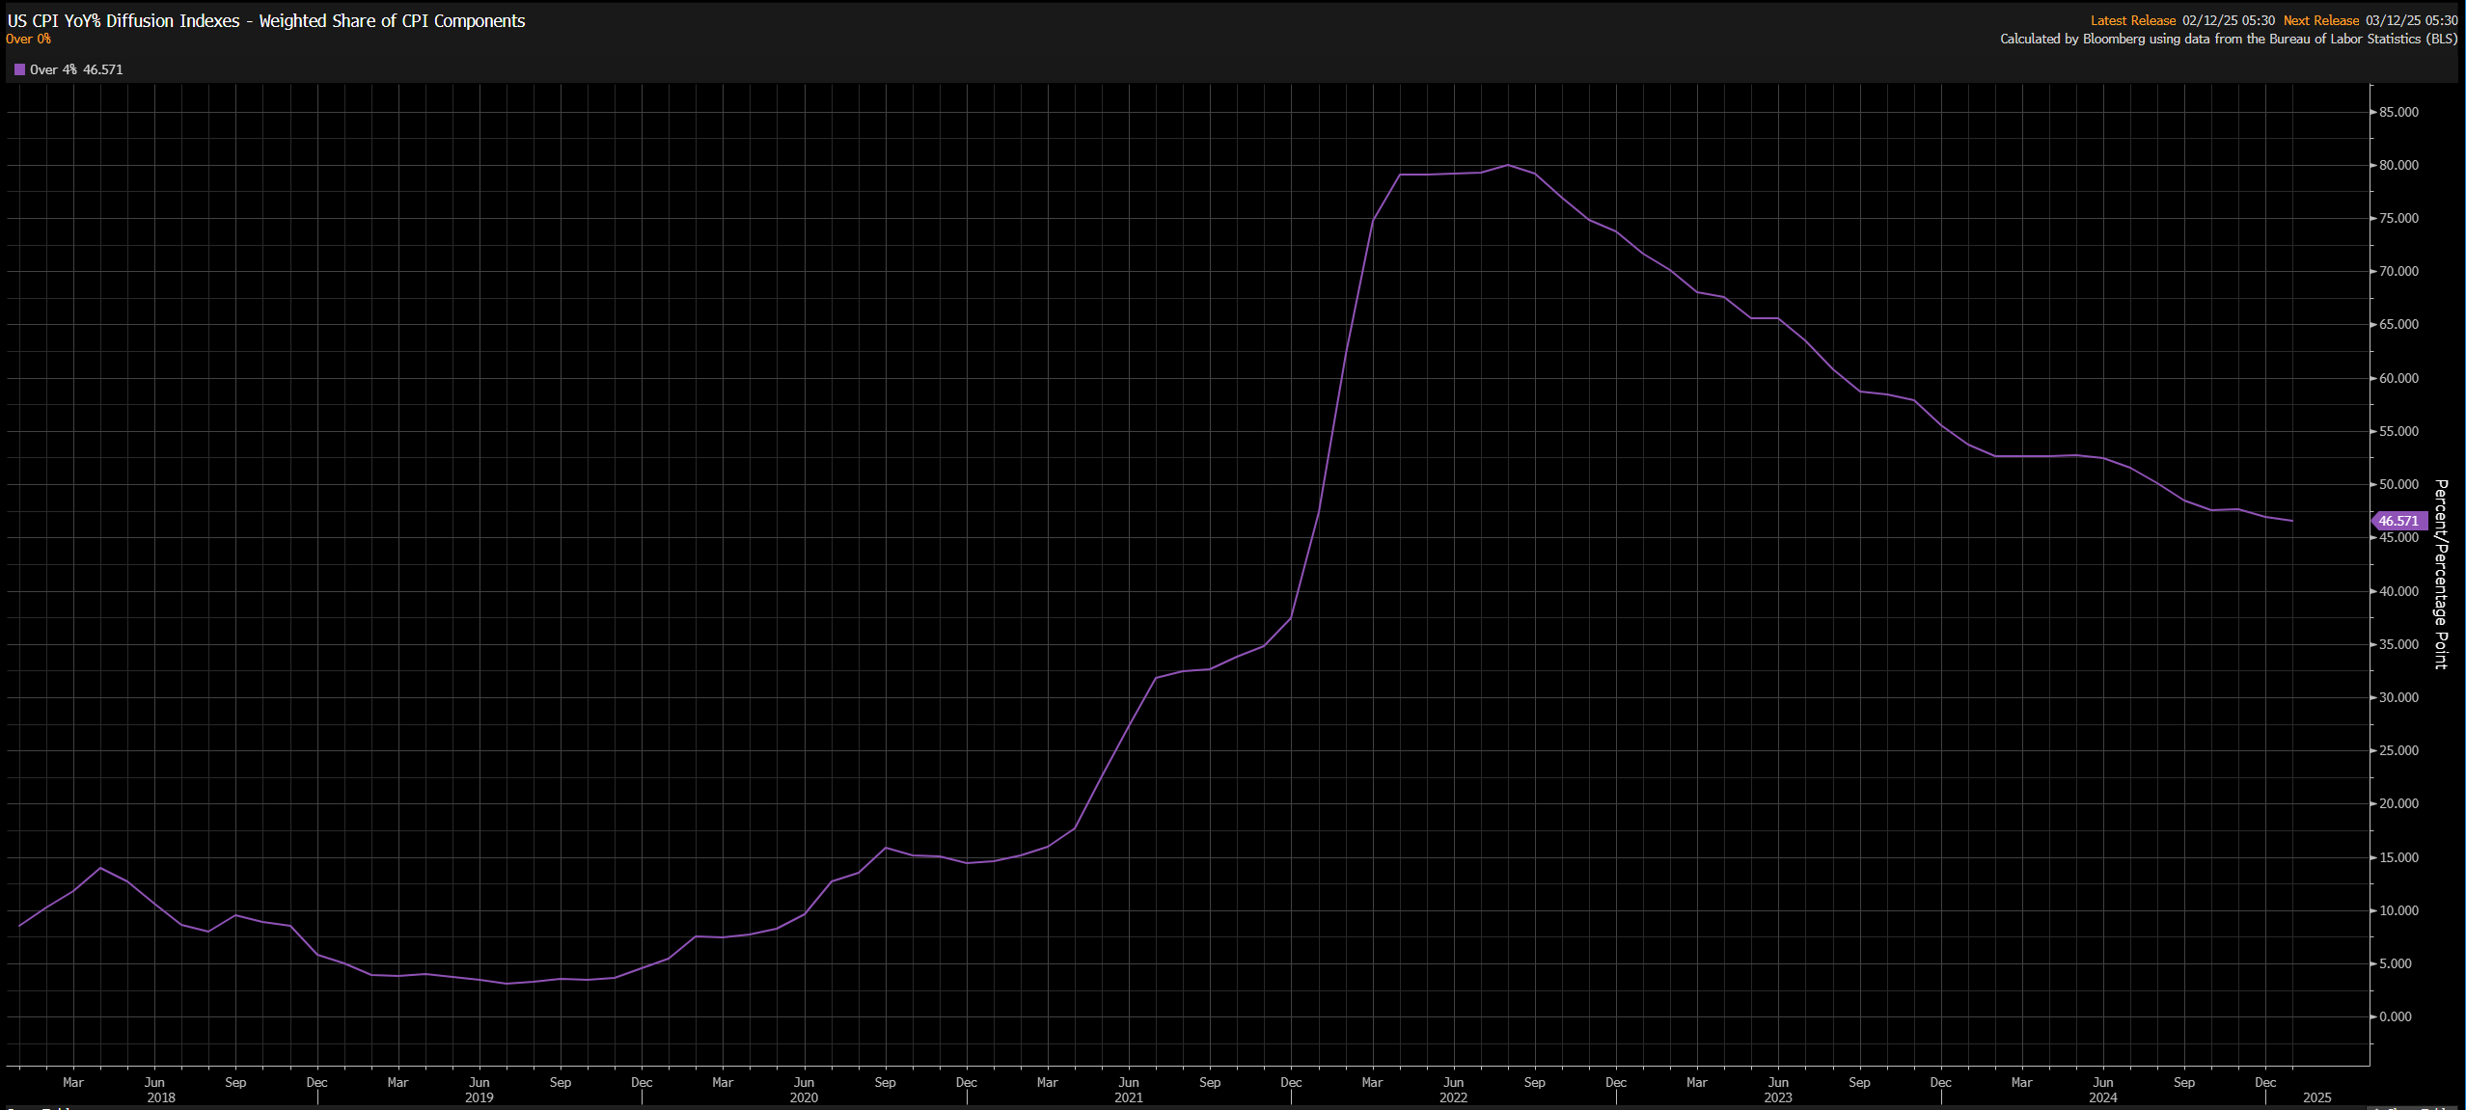2466x1110 pixels.
Task: Click the 'Next Release' label
Action: 2321,20
